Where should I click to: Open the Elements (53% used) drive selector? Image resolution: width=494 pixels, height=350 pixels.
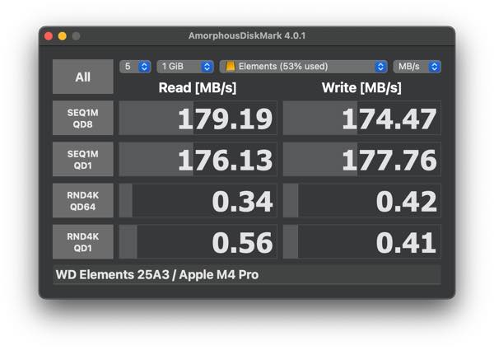coord(304,67)
